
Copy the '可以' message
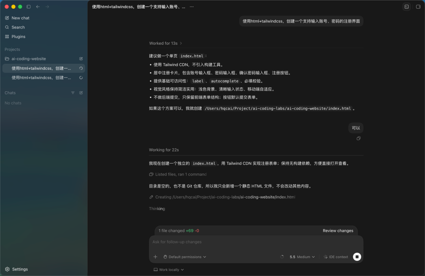(358, 138)
